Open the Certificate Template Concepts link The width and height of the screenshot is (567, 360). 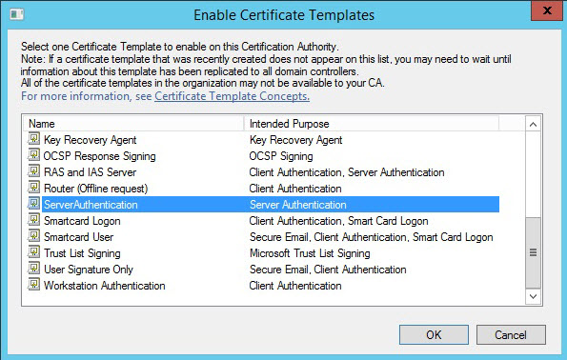click(232, 96)
